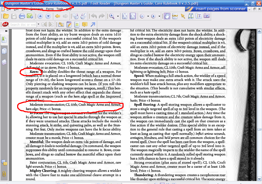Click the 'Mighty Cleaving:' heading
The image size is (262, 184).
point(43,171)
